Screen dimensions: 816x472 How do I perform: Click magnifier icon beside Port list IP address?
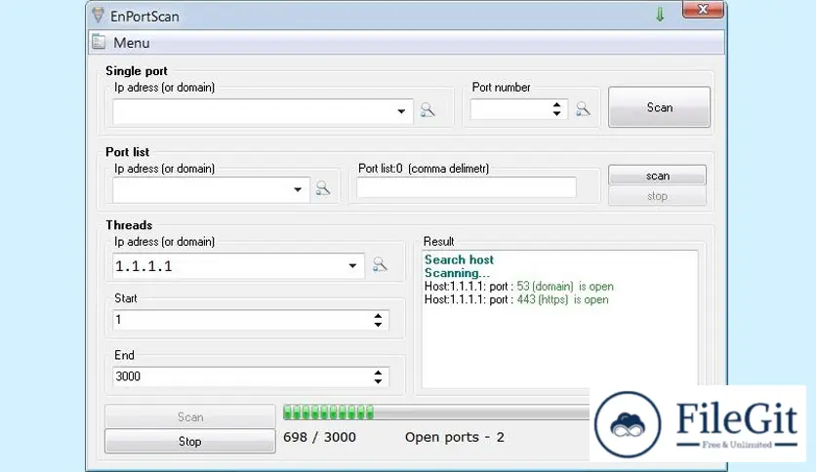point(323,188)
